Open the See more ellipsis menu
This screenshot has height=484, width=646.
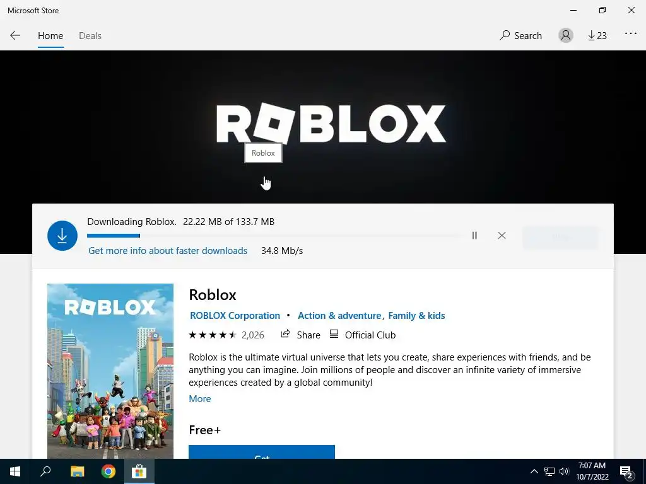[x=631, y=33]
